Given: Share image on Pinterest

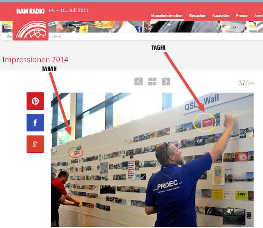Looking at the screenshot, I should pos(35,101).
